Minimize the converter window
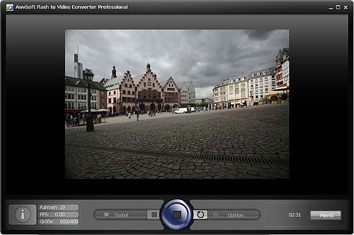This screenshot has width=354, height=235. 331,7
